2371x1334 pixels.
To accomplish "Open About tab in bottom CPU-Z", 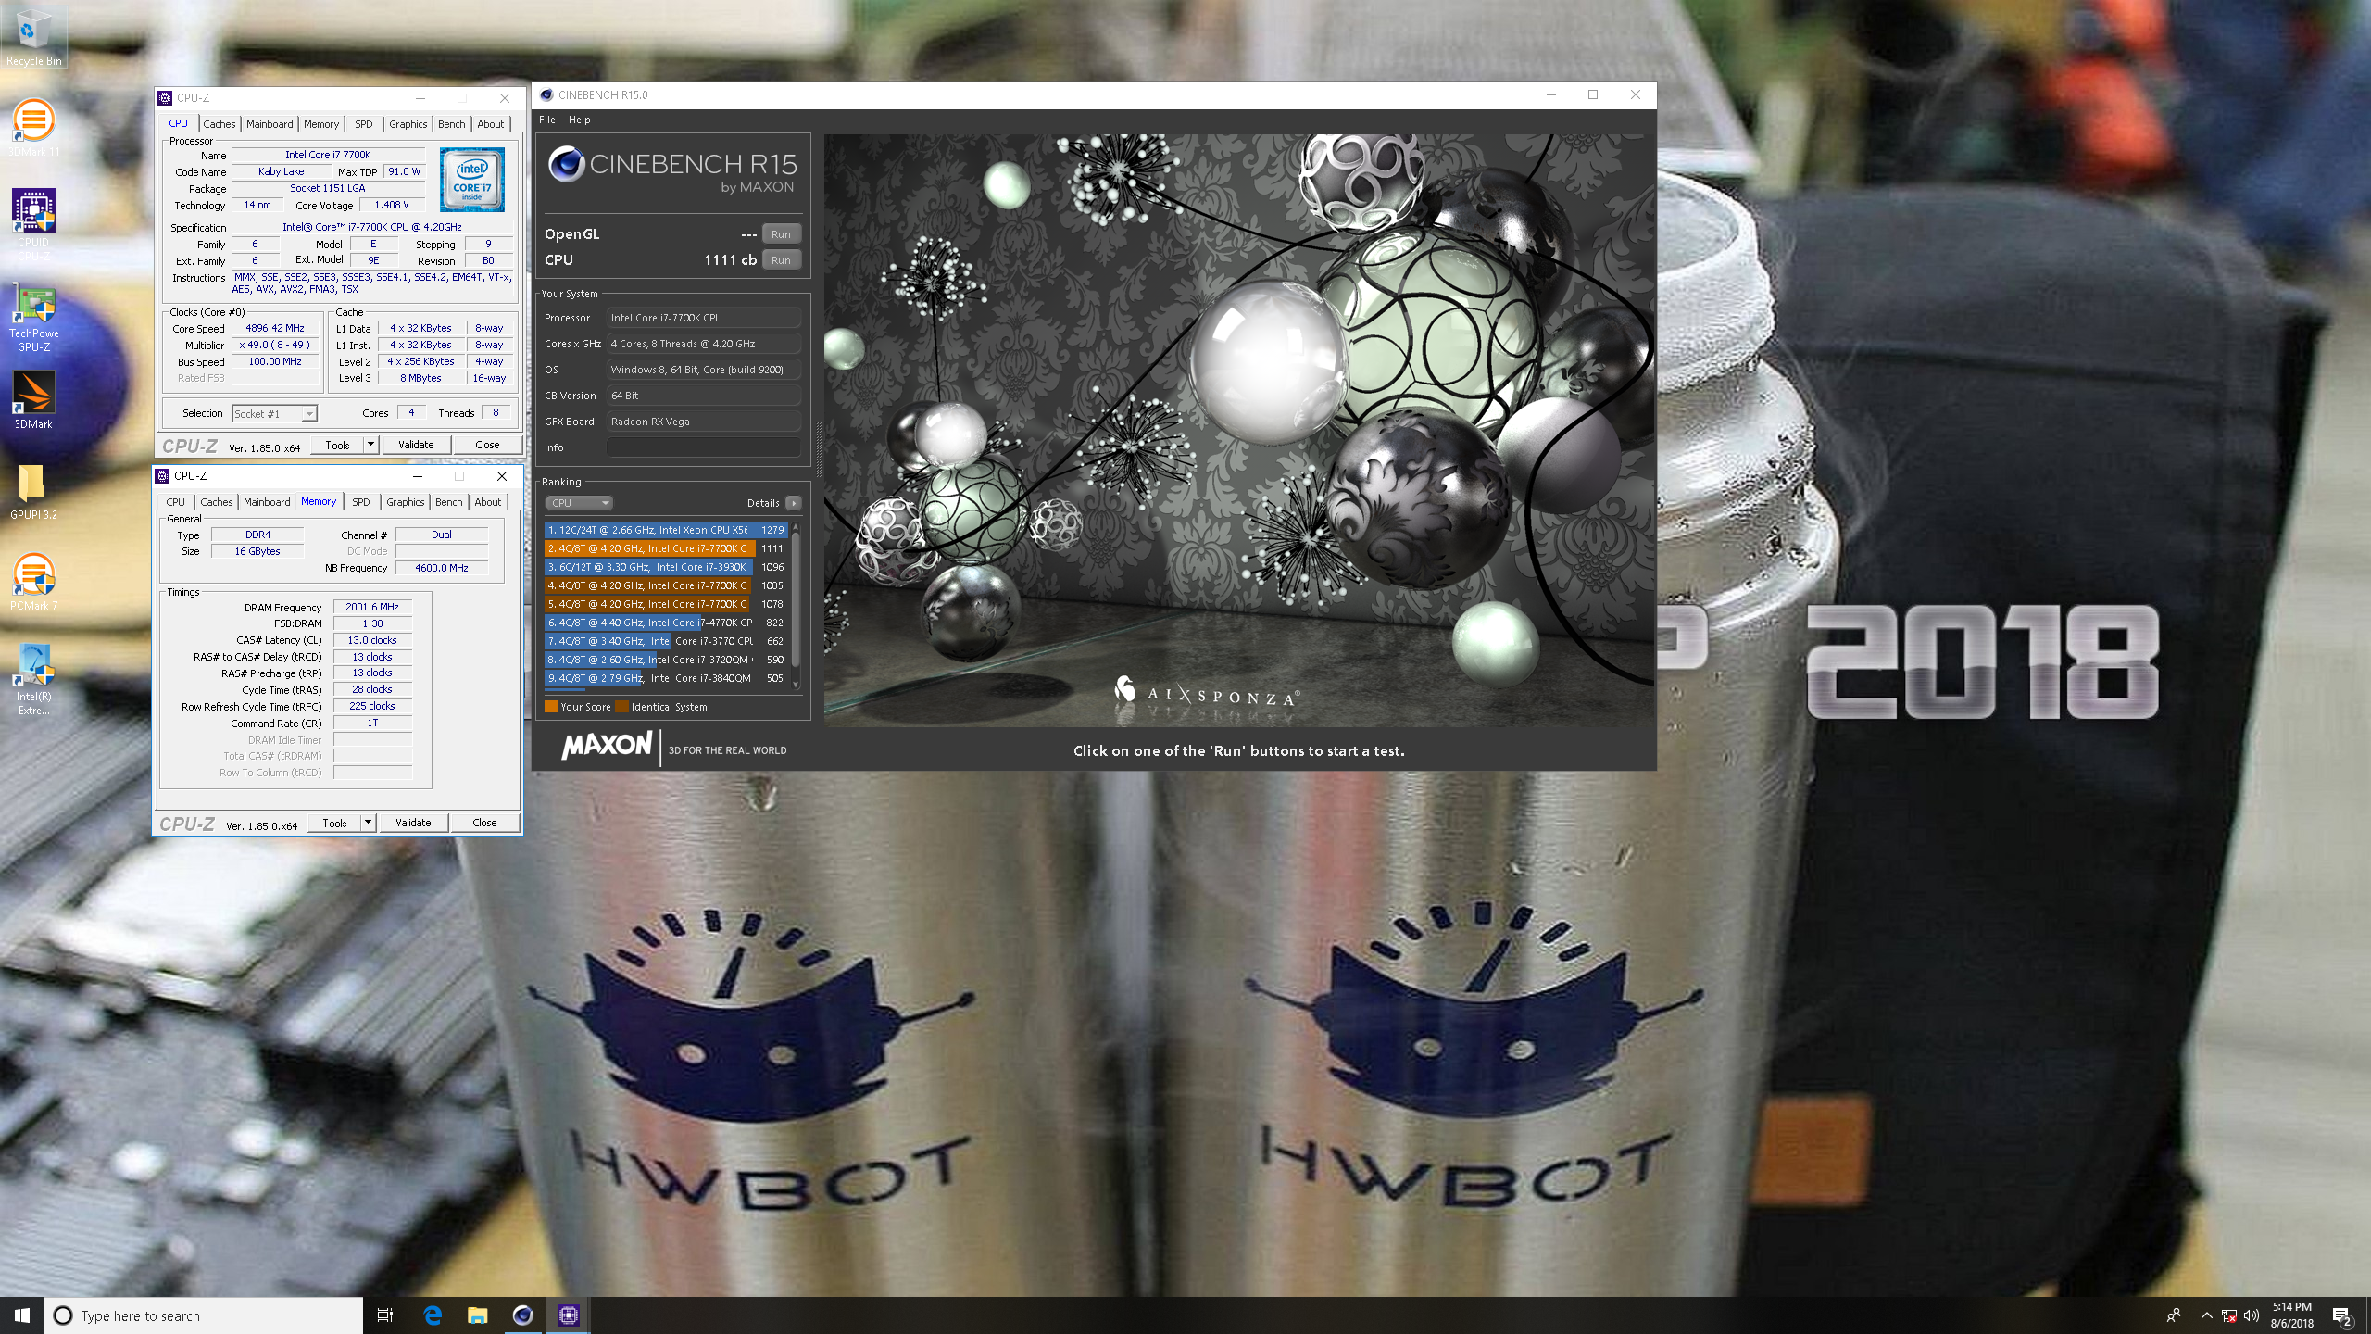I will coord(488,502).
